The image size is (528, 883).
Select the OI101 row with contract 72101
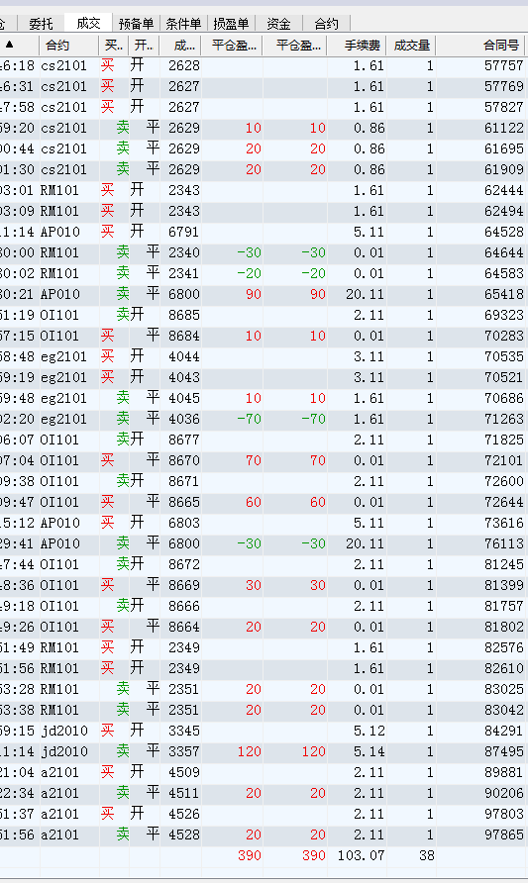point(264,460)
